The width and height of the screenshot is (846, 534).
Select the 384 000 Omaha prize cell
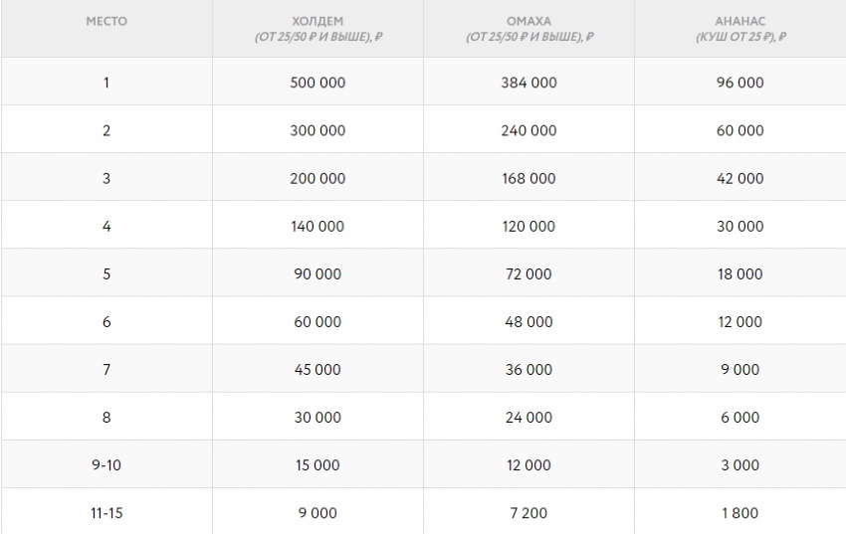(x=529, y=83)
